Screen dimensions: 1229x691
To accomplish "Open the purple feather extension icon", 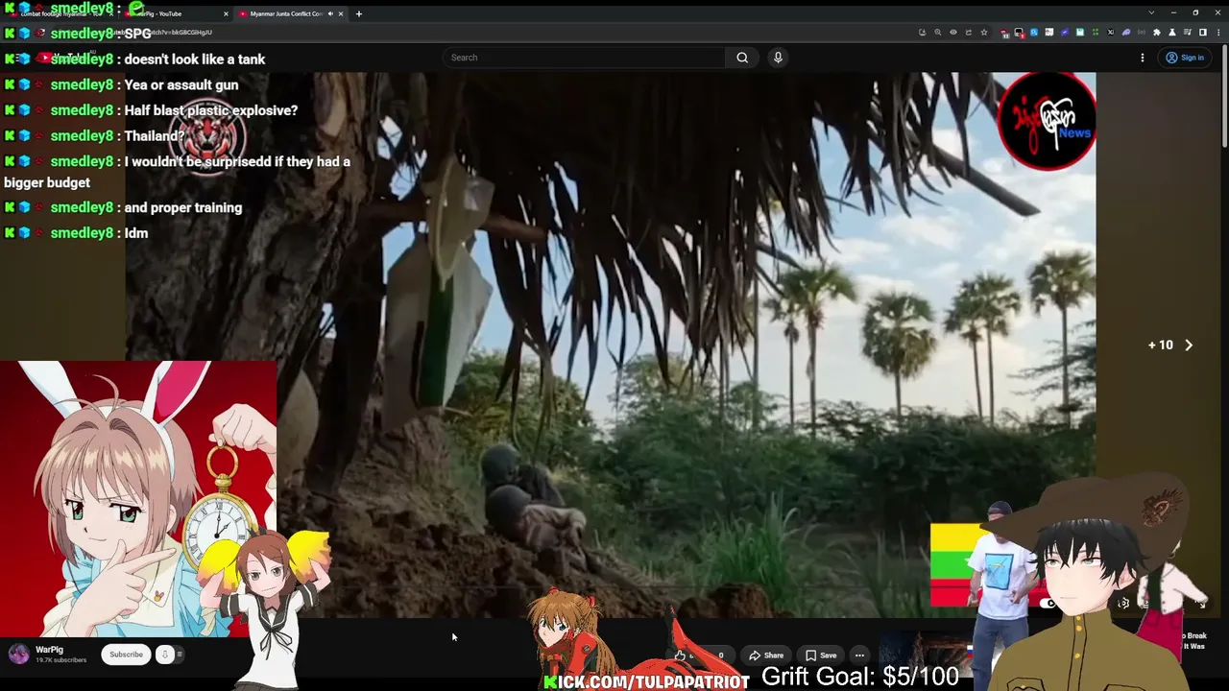I will coord(1065,33).
